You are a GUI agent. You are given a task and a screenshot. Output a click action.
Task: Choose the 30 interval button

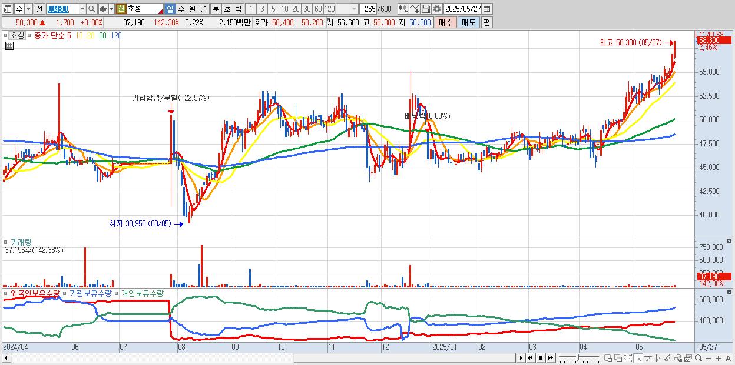coord(307,9)
